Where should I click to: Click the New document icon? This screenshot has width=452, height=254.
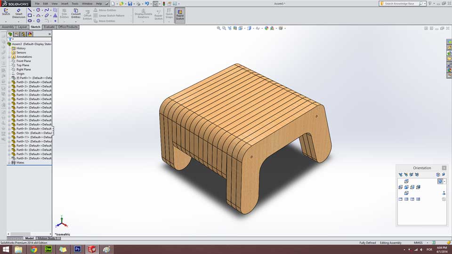[x=113, y=4]
